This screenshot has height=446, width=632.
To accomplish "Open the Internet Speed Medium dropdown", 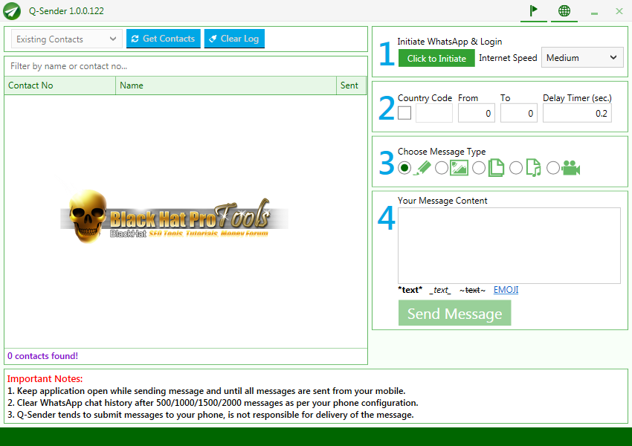I will tap(582, 58).
